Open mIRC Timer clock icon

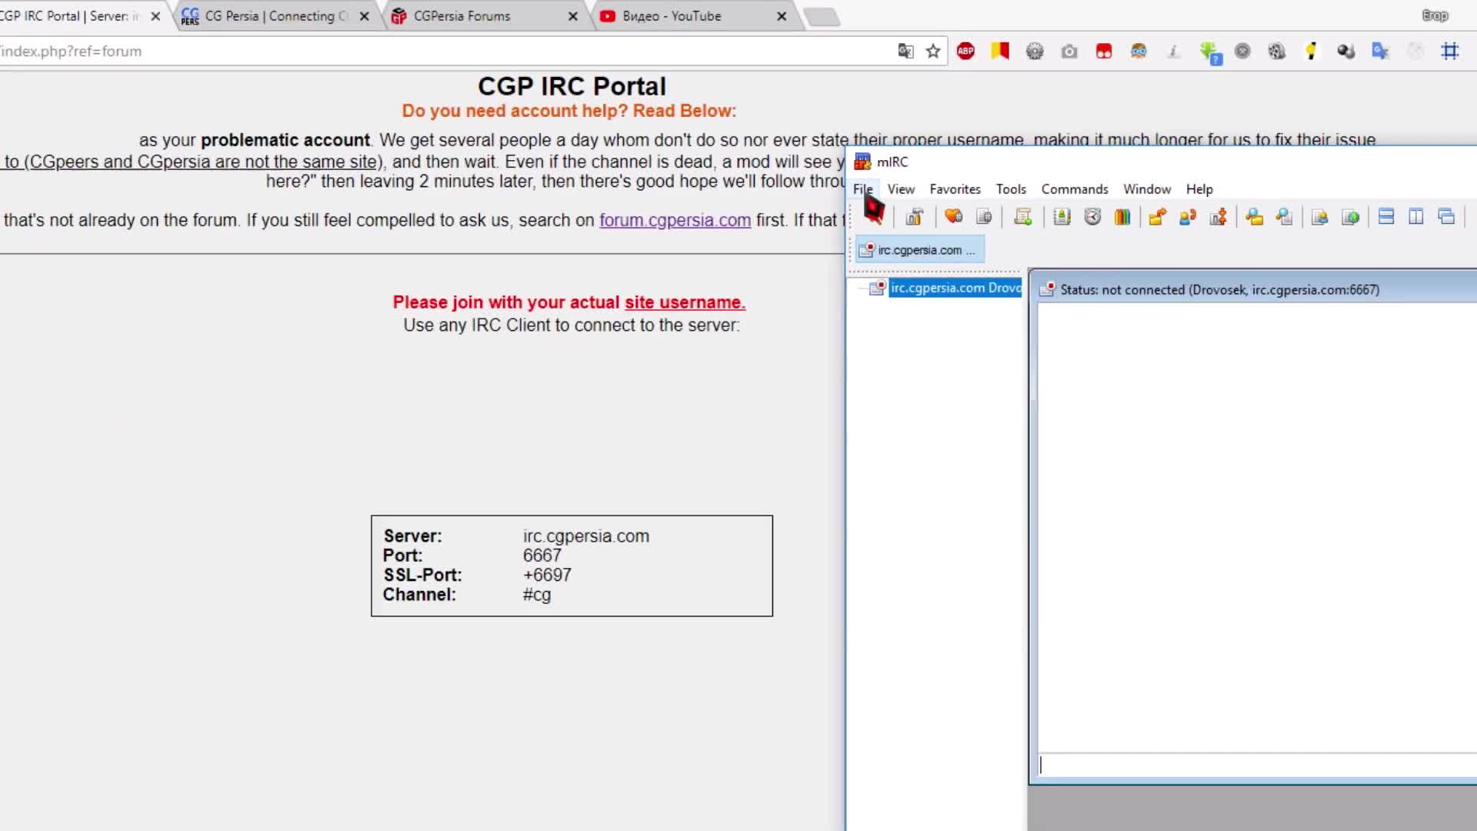[x=1092, y=217]
